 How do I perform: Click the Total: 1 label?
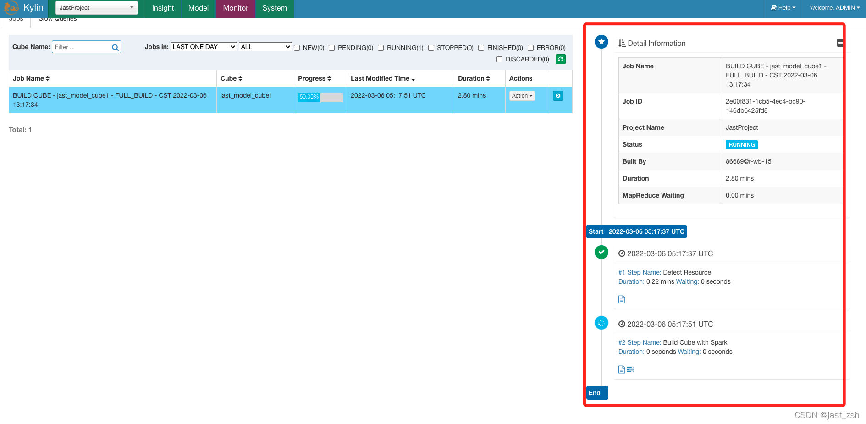coord(20,130)
